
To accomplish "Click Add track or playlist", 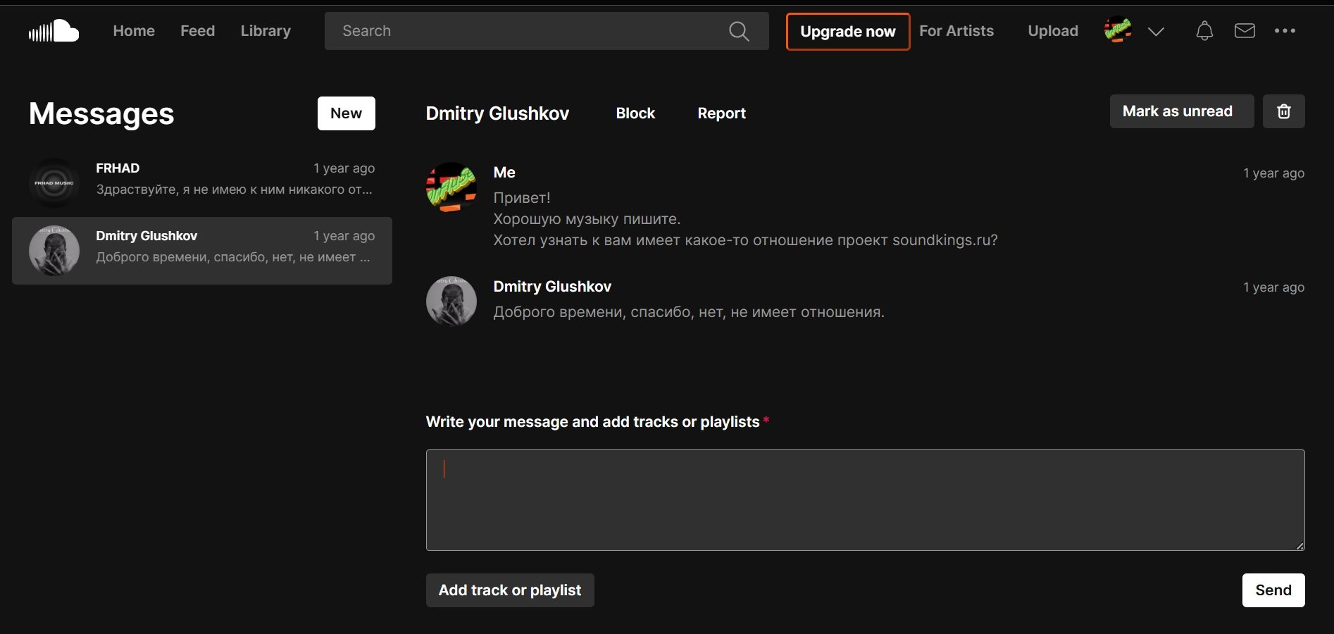I will [510, 590].
